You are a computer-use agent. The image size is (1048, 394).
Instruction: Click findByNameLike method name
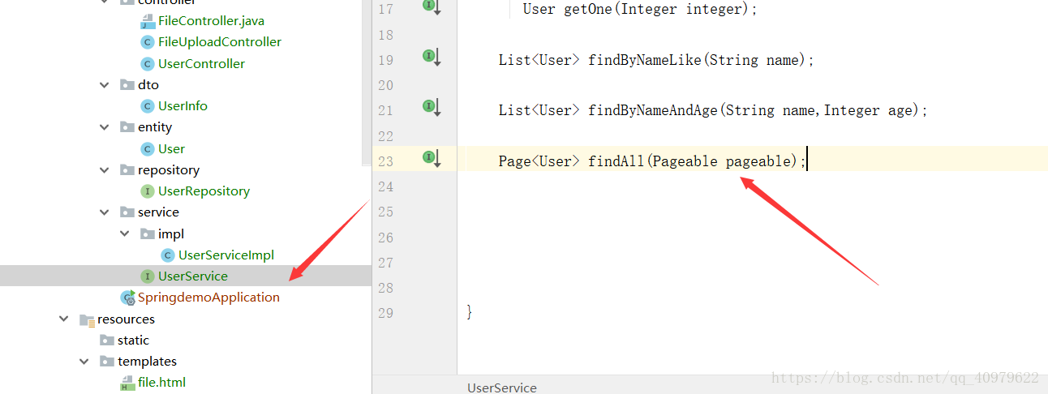click(x=645, y=60)
